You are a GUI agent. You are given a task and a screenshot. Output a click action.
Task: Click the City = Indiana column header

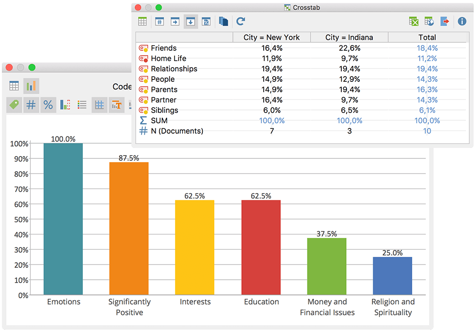pyautogui.click(x=349, y=37)
